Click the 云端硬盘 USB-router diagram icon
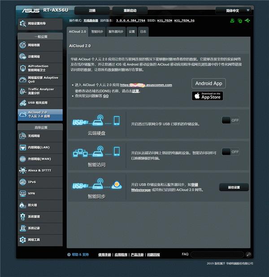 tap(96, 121)
